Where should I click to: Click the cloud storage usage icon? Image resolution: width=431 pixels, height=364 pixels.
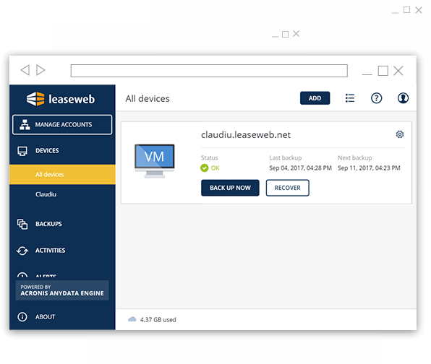(132, 319)
